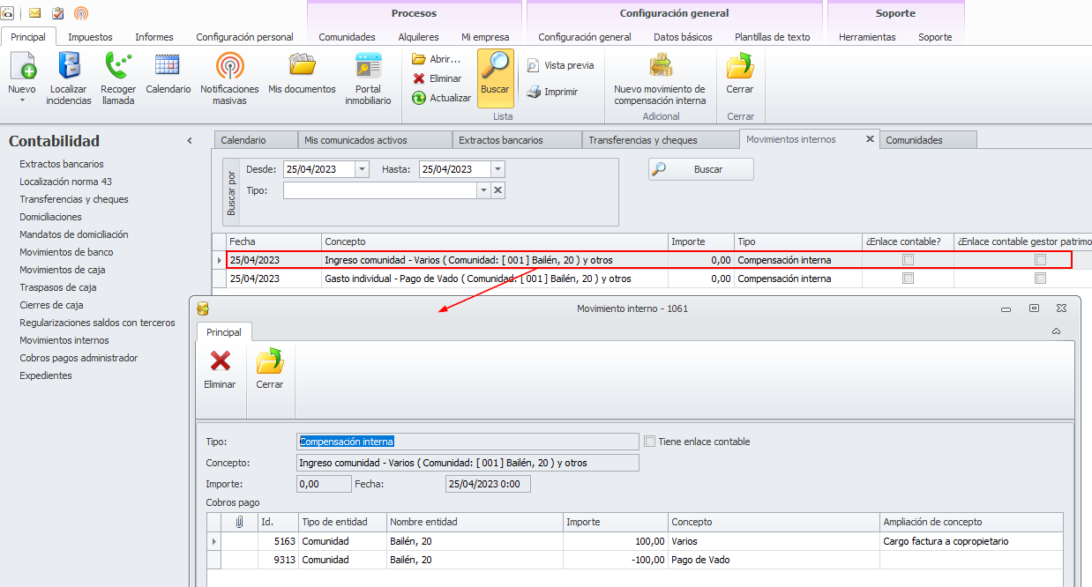Click the Concepto field in dialog

click(467, 463)
